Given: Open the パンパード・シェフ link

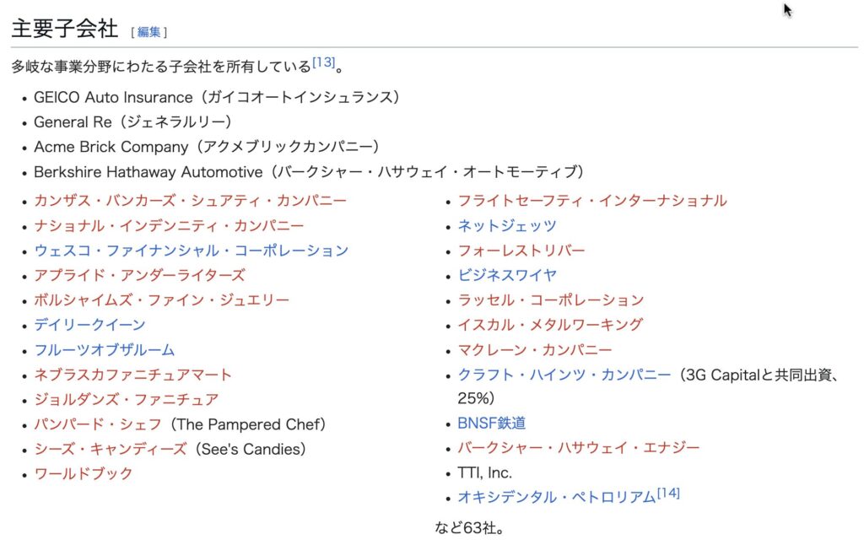Looking at the screenshot, I should point(98,424).
